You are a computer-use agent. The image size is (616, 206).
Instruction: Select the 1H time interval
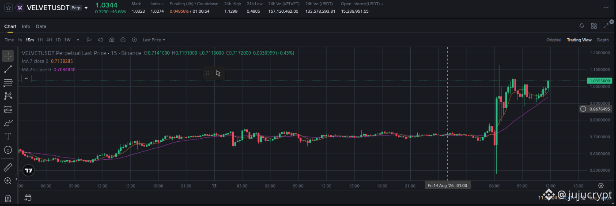click(x=40, y=40)
